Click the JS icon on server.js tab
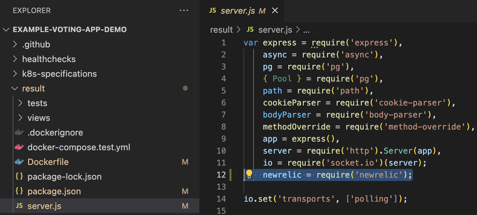This screenshot has height=215, width=477. 212,11
